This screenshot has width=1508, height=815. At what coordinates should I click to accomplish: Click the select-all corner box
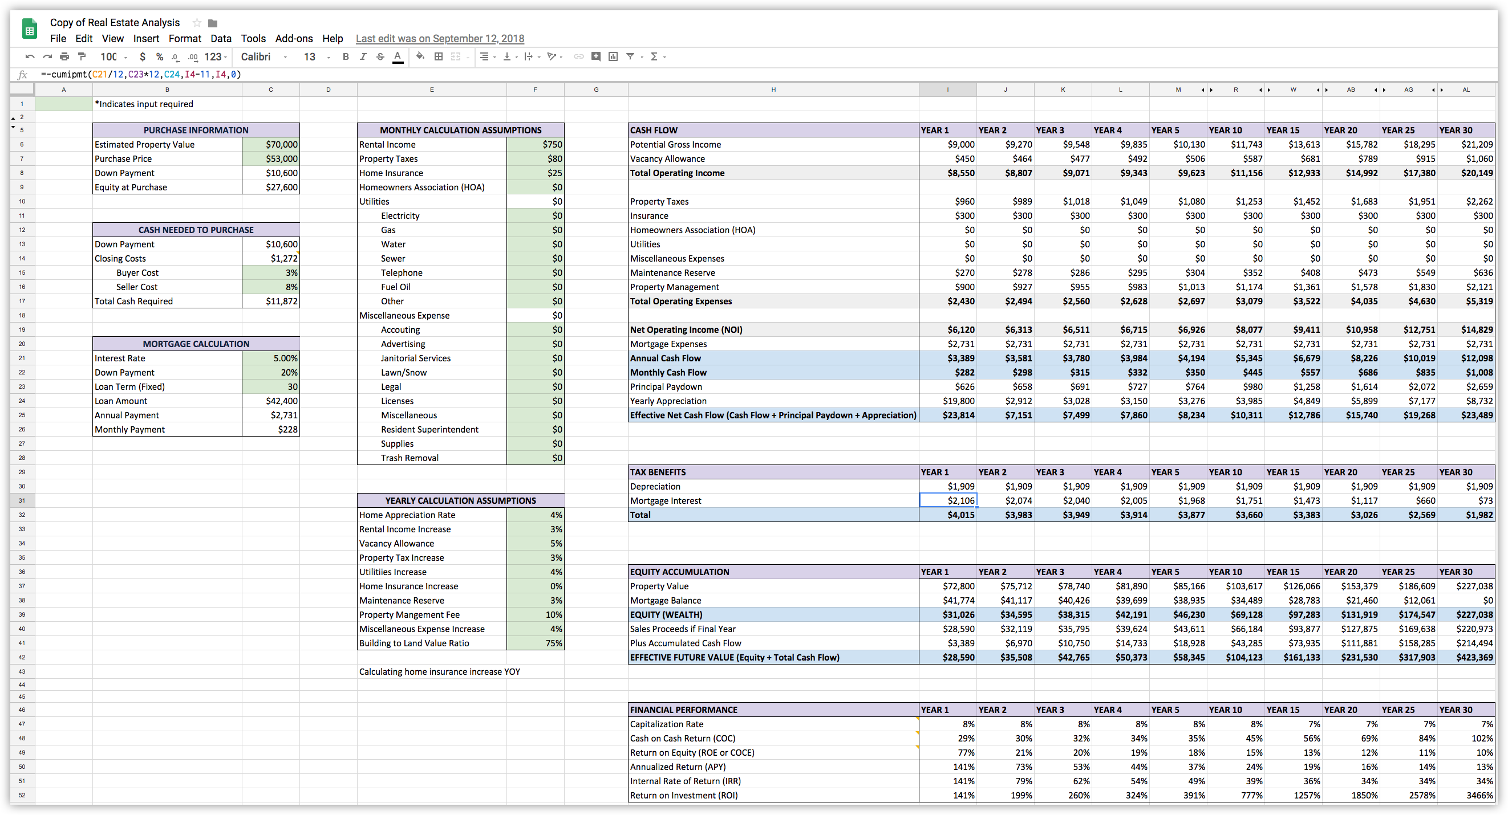(x=22, y=89)
